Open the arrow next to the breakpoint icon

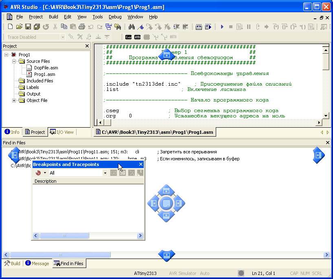click(45, 173)
